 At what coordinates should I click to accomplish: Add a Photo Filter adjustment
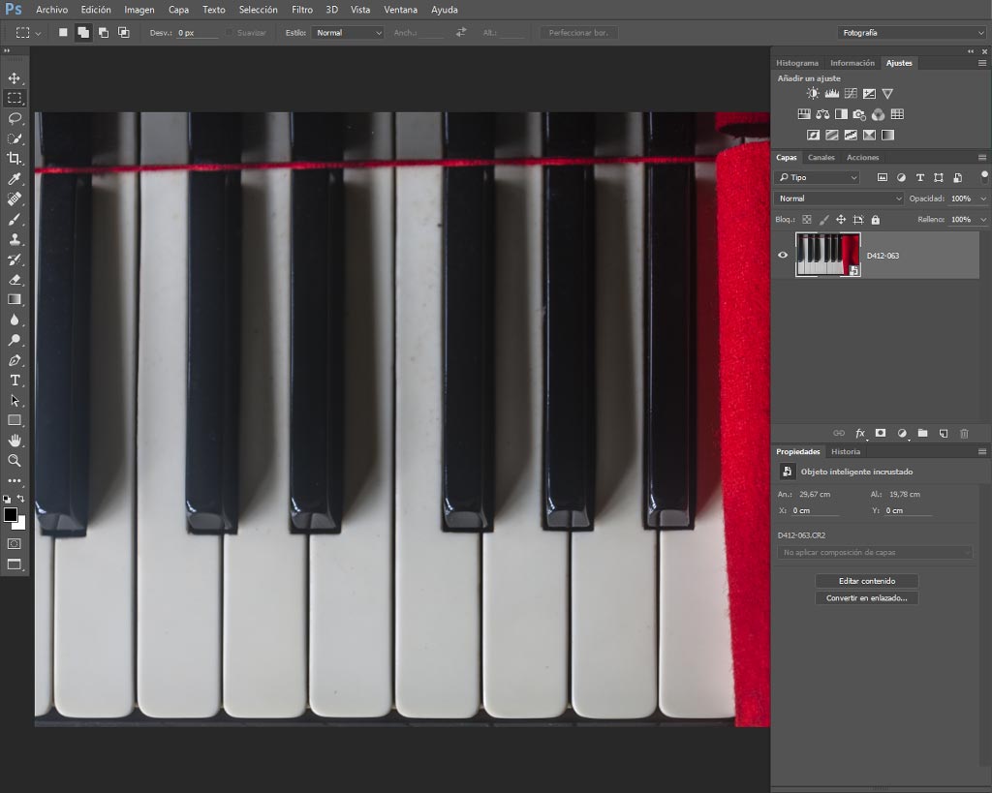point(859,114)
